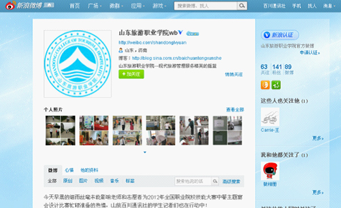341x208 pixels.
Task: Open fourth personal photo thumbnail
Action: point(160,130)
